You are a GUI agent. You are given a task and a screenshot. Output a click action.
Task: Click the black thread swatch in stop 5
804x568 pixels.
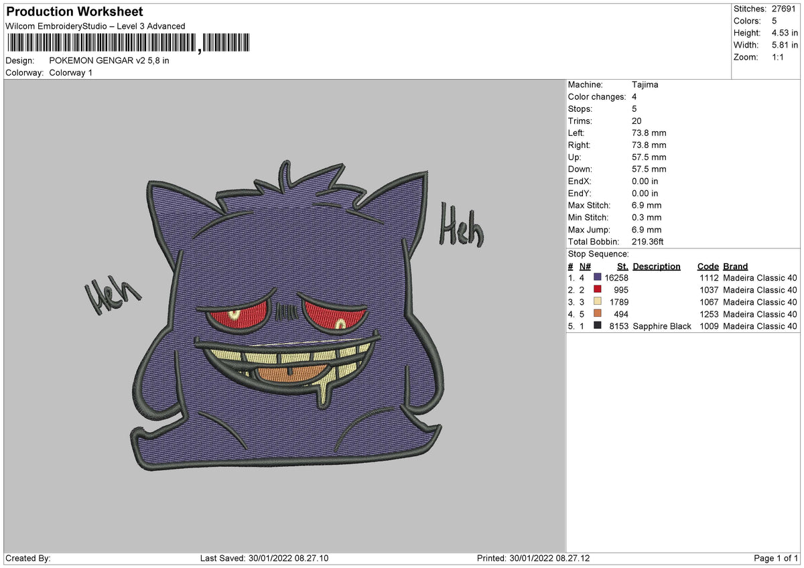(598, 326)
